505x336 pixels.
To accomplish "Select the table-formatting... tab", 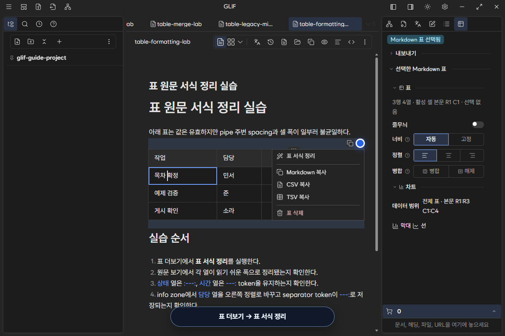I will point(325,24).
